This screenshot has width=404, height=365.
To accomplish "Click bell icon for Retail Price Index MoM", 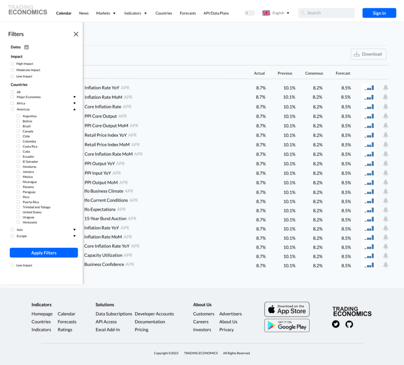I will pos(385,145).
